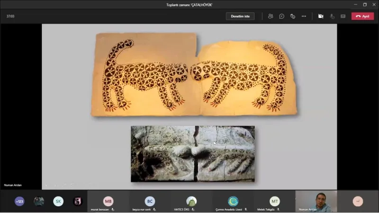Click beyza nur cerit's muted mic indicator

tap(154, 209)
